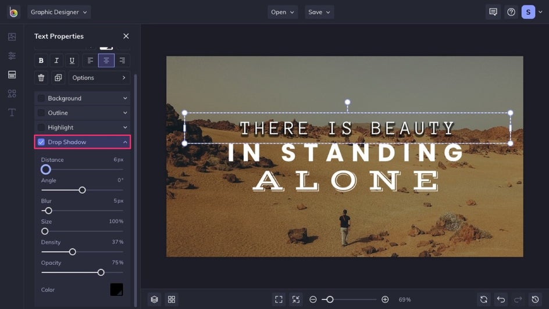
Task: Zoom out with the minus icon
Action: (x=313, y=300)
